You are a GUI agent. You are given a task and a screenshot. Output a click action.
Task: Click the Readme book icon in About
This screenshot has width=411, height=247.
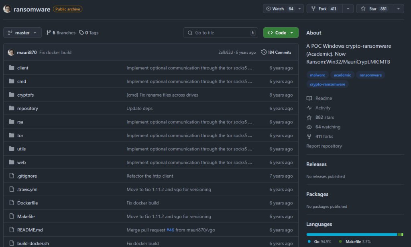click(309, 98)
